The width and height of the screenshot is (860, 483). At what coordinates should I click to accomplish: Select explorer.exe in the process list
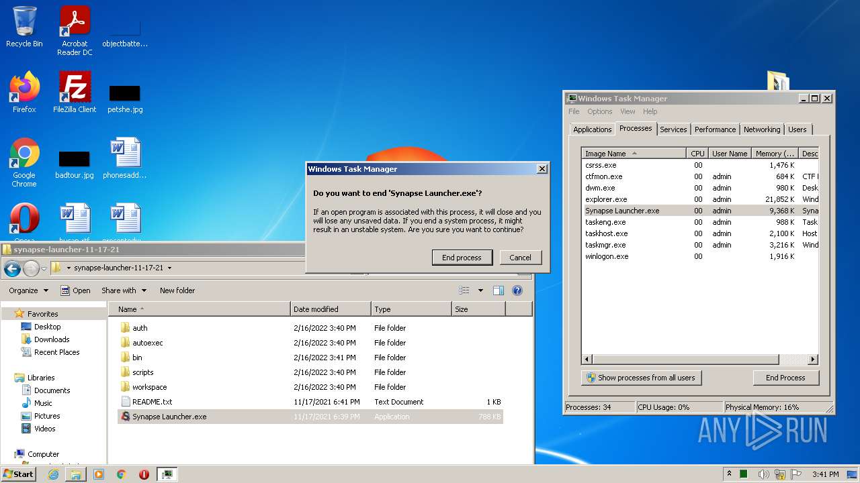[699, 199]
